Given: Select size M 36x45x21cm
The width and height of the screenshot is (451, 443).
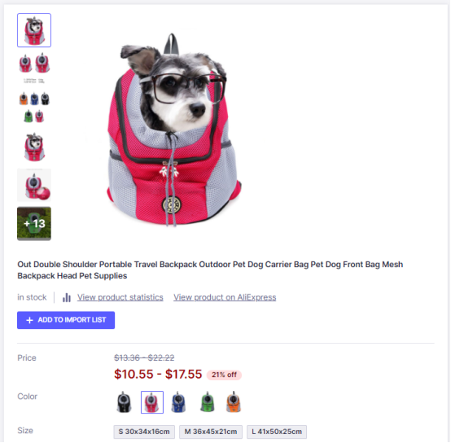Looking at the screenshot, I should coord(211,432).
